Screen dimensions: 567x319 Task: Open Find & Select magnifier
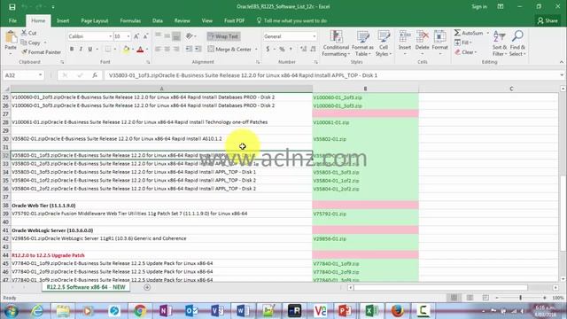point(517,43)
